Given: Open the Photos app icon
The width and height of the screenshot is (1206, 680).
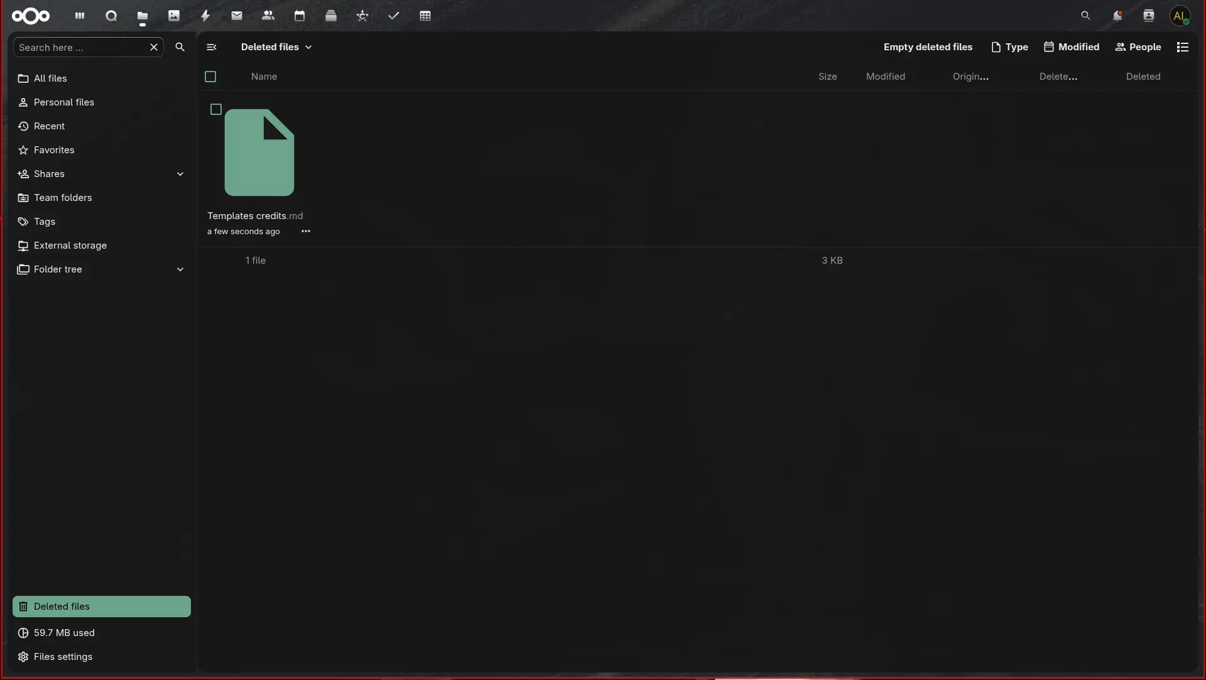Looking at the screenshot, I should (174, 16).
